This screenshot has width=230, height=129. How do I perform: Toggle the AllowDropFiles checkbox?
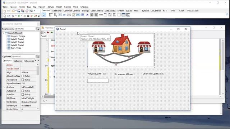click(23, 76)
